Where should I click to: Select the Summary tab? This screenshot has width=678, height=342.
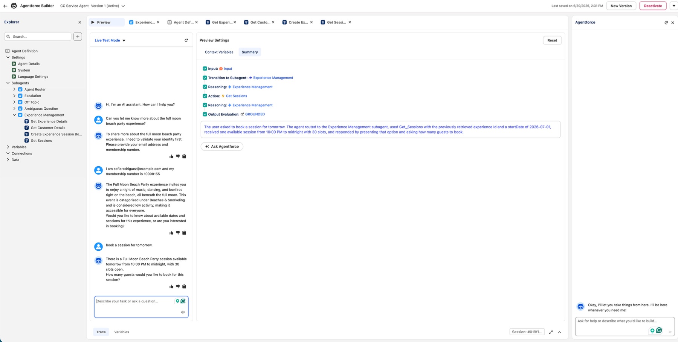(250, 52)
